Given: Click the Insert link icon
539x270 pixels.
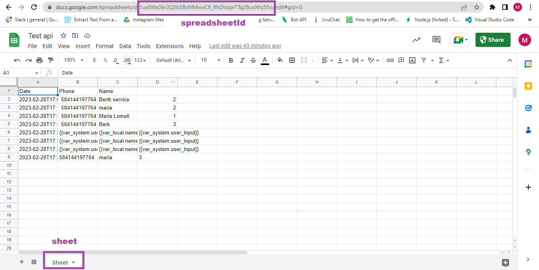Looking at the screenshot, I should click(390, 60).
